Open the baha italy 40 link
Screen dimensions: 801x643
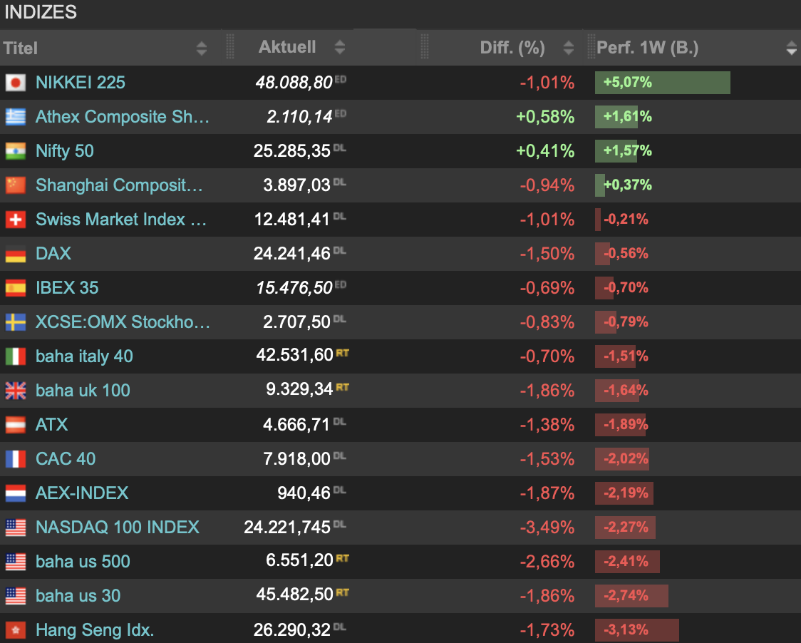(84, 356)
